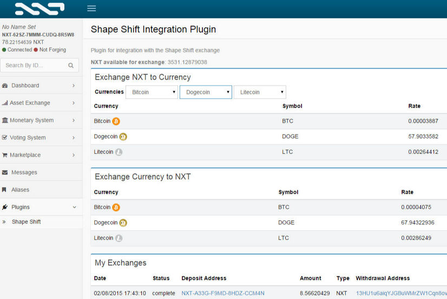Click the Bitcoin row rate 0.00003887
The width and height of the screenshot is (447, 299).
[423, 121]
